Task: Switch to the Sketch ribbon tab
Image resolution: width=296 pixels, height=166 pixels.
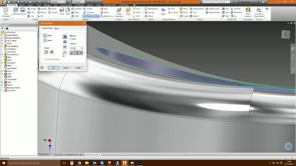Action: click(x=22, y=5)
